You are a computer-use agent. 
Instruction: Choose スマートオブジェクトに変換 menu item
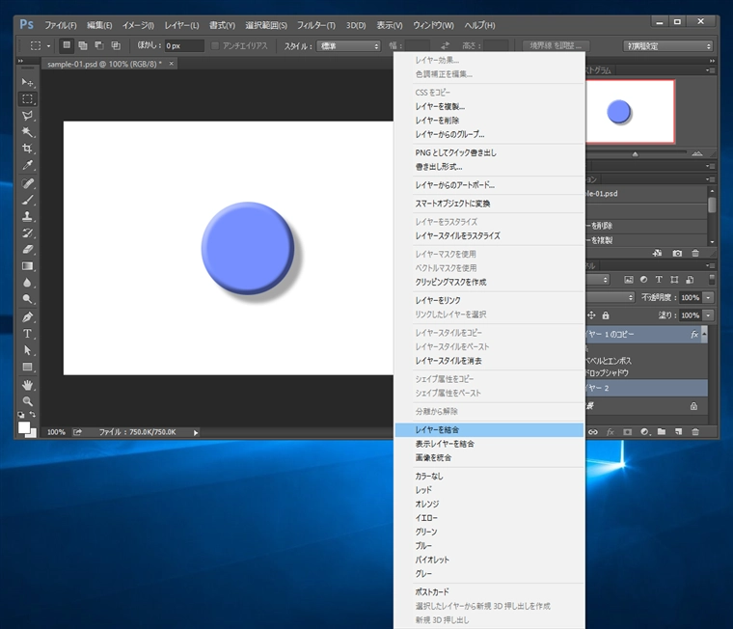tap(489, 204)
